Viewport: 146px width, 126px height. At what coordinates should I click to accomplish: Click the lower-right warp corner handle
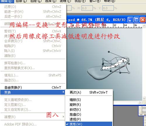(129, 73)
